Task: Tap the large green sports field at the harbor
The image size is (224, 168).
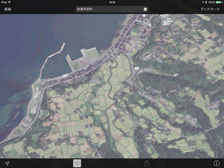Action: coord(92,53)
